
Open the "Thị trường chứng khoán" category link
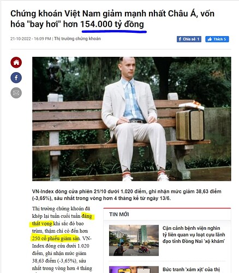pyautogui.click(x=77, y=39)
